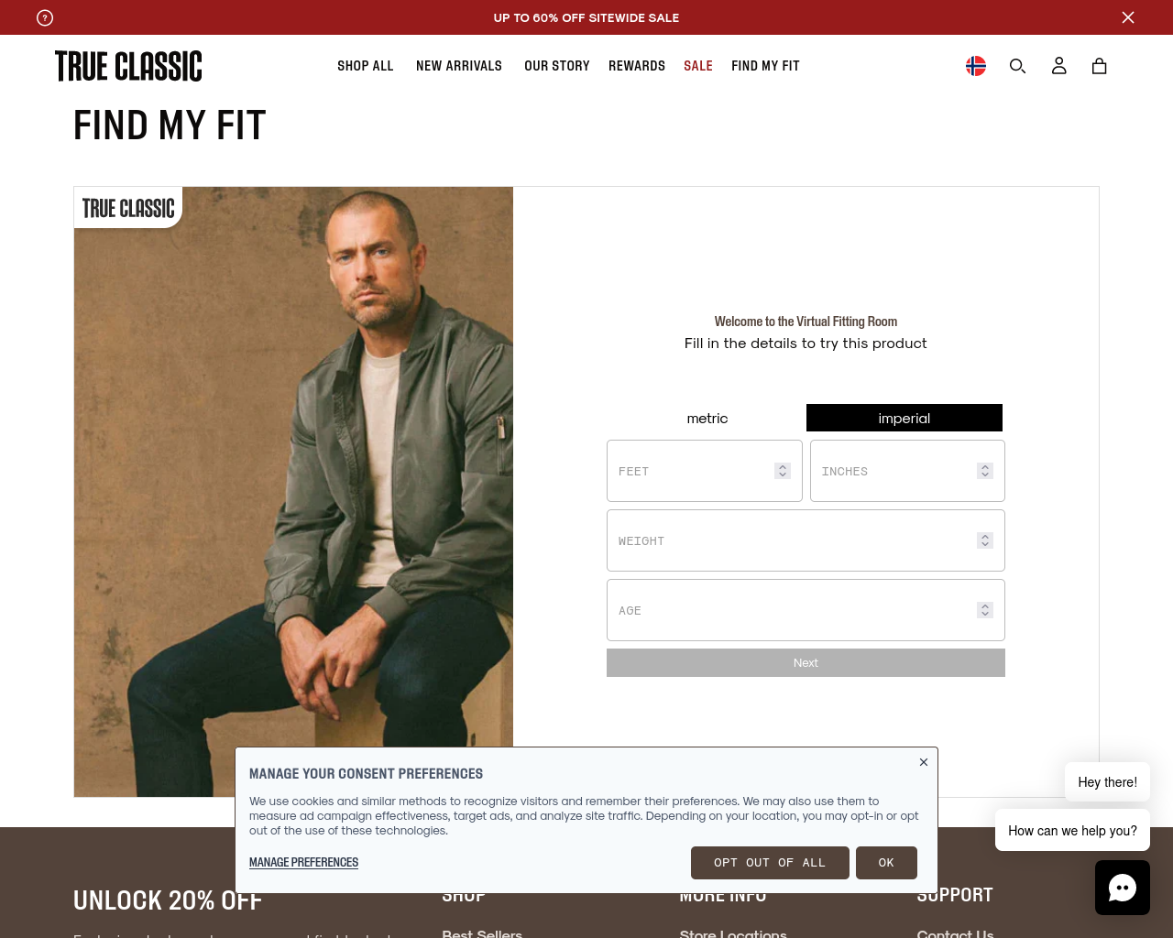Click Opt Out Of All button
The width and height of the screenshot is (1173, 938).
point(770,863)
